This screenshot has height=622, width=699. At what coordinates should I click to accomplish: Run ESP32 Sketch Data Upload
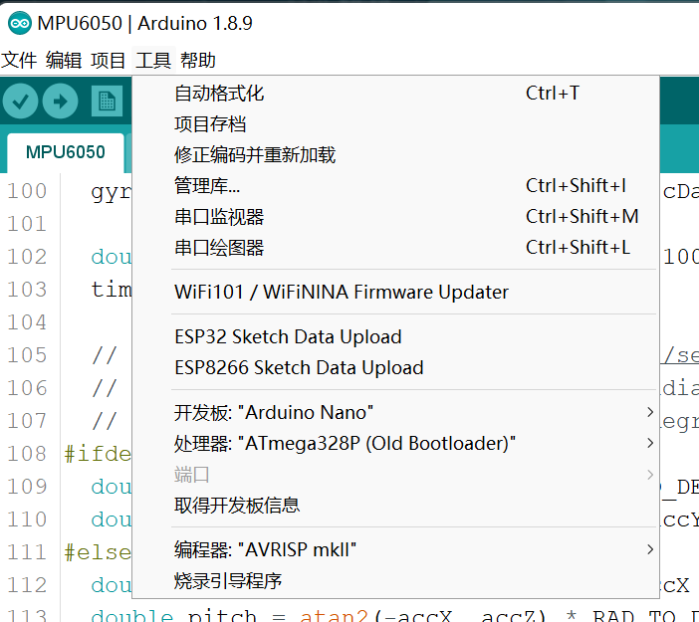coord(395,336)
